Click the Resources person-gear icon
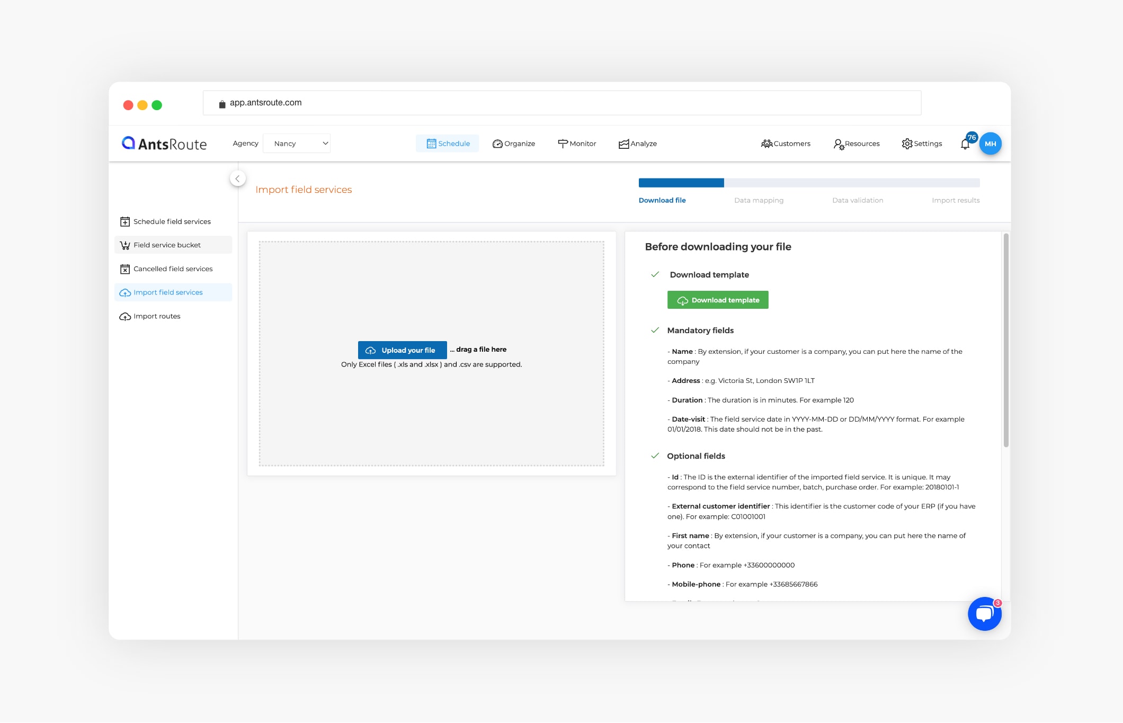 click(x=839, y=144)
